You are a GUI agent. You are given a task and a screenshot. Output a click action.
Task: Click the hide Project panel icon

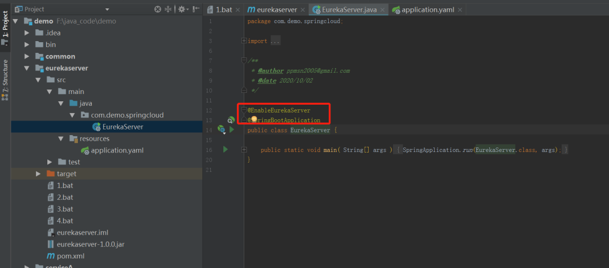point(196,9)
